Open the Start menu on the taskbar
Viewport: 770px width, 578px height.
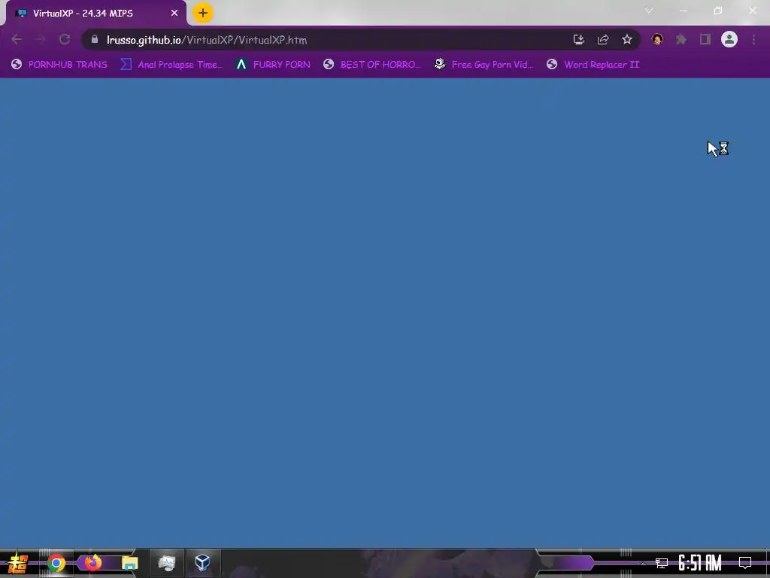18,563
